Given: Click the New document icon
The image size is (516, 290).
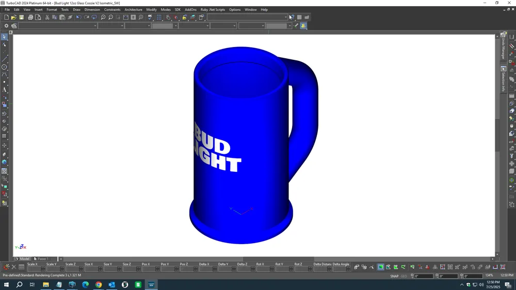Looking at the screenshot, I should coord(7,17).
